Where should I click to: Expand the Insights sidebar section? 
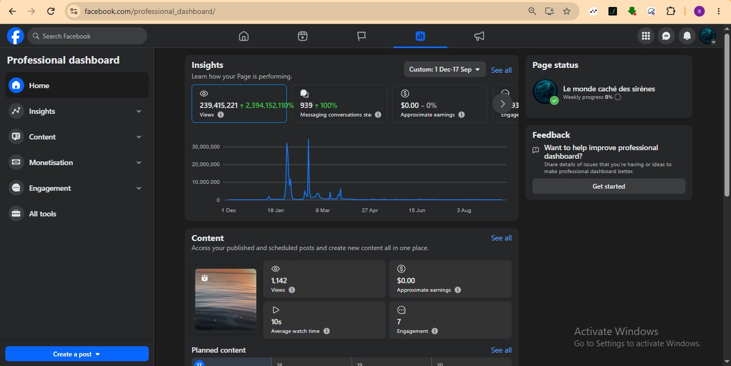pos(77,111)
